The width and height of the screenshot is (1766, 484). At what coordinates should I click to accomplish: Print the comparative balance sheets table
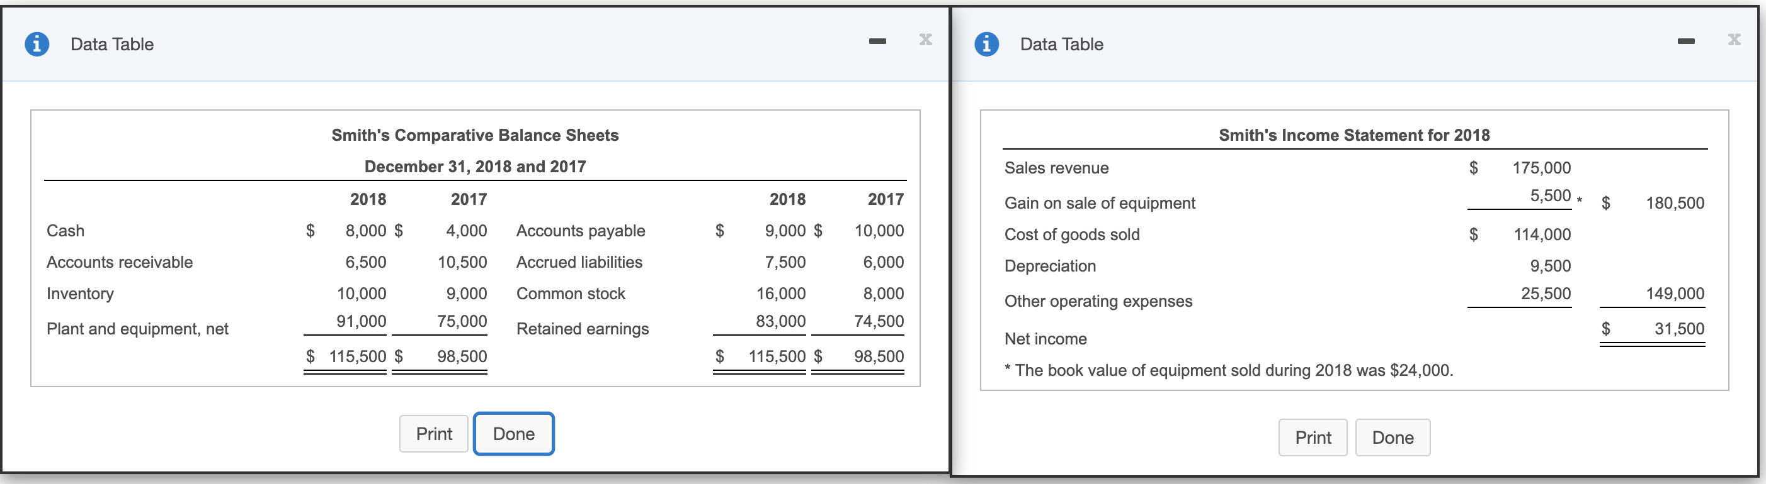point(434,434)
